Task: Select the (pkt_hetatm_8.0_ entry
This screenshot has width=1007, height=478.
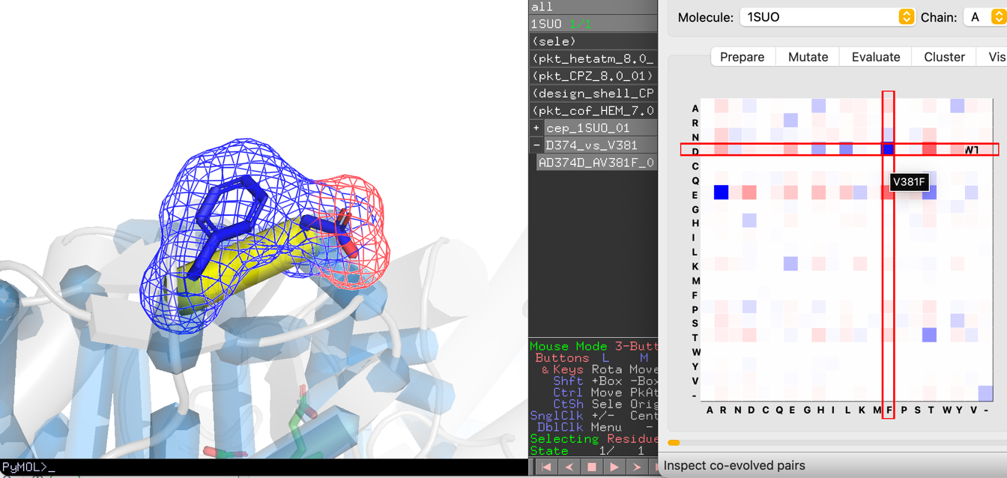Action: [x=593, y=58]
